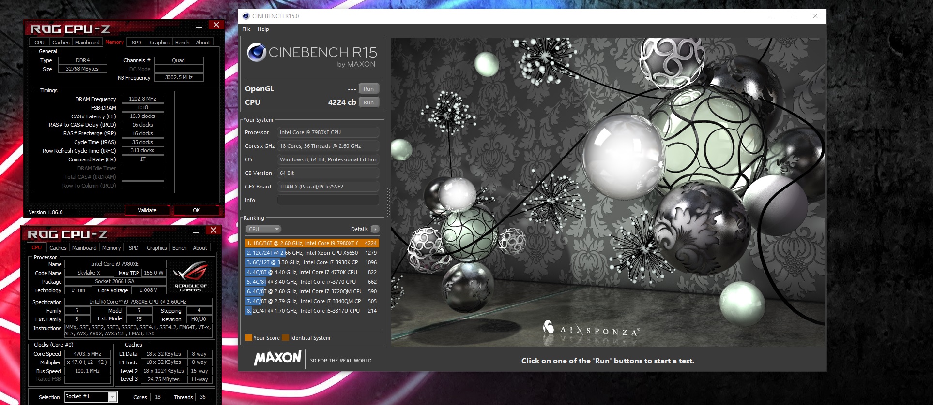Open SPD tab in lower CPU-Z window

134,248
